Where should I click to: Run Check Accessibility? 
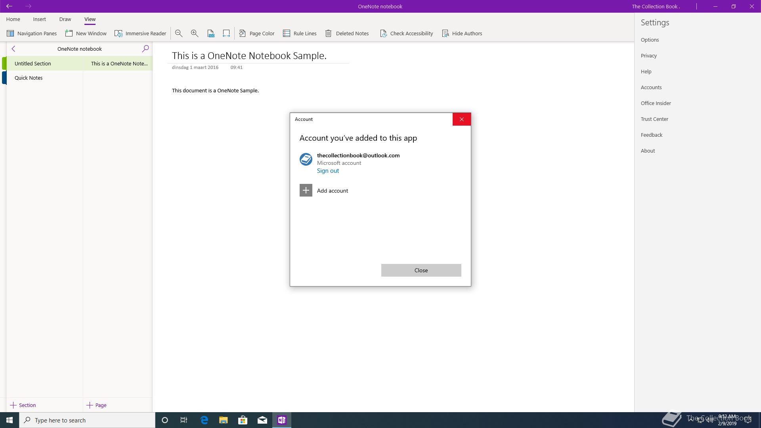406,33
